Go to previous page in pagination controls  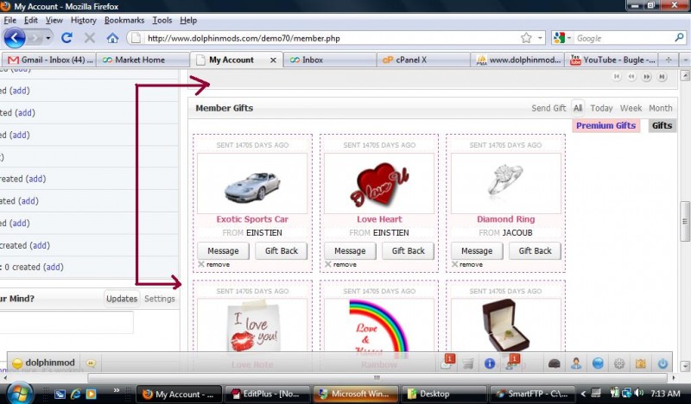tap(631, 77)
